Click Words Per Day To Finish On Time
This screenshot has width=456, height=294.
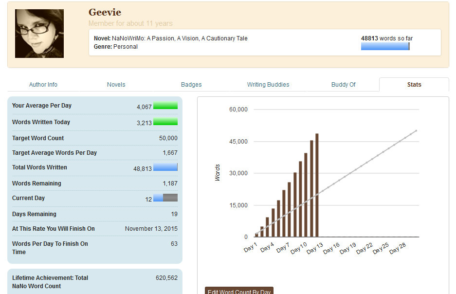pyautogui.click(x=50, y=248)
